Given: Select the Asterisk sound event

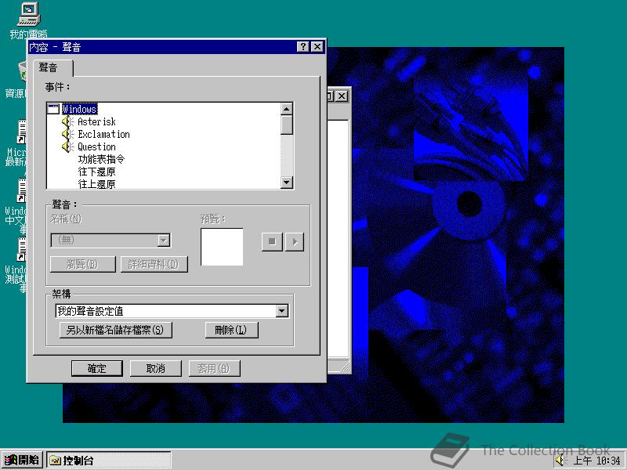Looking at the screenshot, I should coord(96,122).
